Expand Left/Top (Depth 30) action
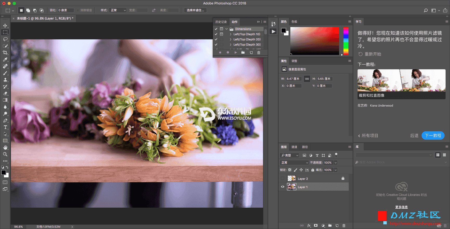This screenshot has width=450, height=229. point(230,45)
